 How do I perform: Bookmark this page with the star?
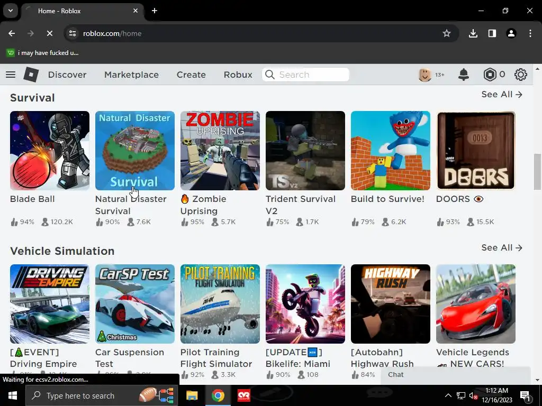pyautogui.click(x=447, y=33)
